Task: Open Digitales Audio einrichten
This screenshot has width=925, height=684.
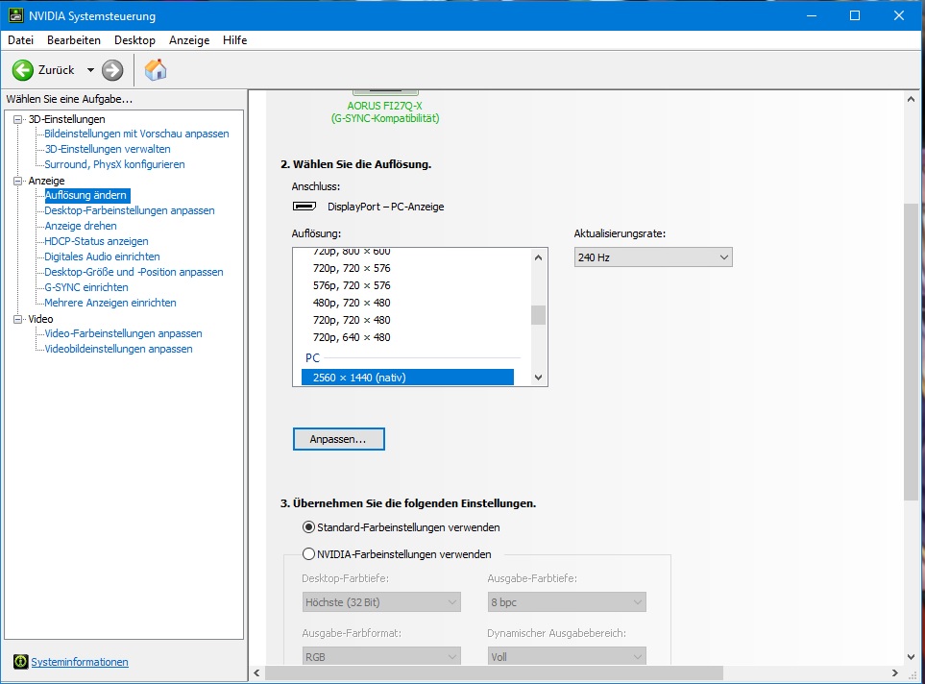Action: pyautogui.click(x=102, y=256)
